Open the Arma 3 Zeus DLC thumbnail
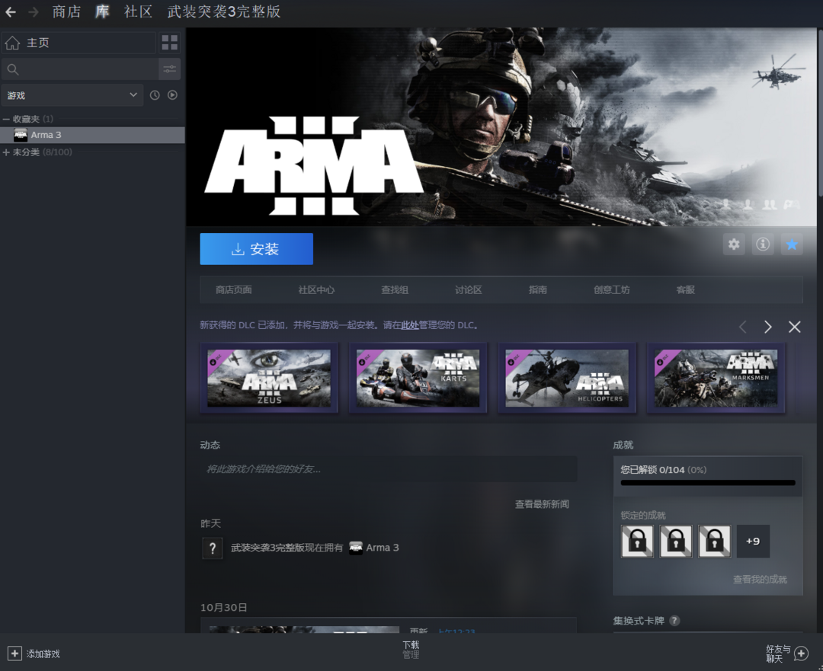This screenshot has width=823, height=671. coord(269,378)
